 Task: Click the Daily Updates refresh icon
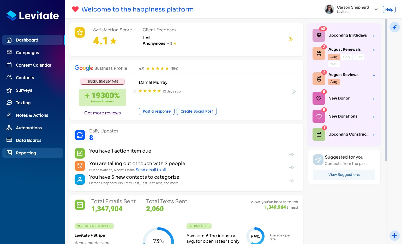pos(80,135)
